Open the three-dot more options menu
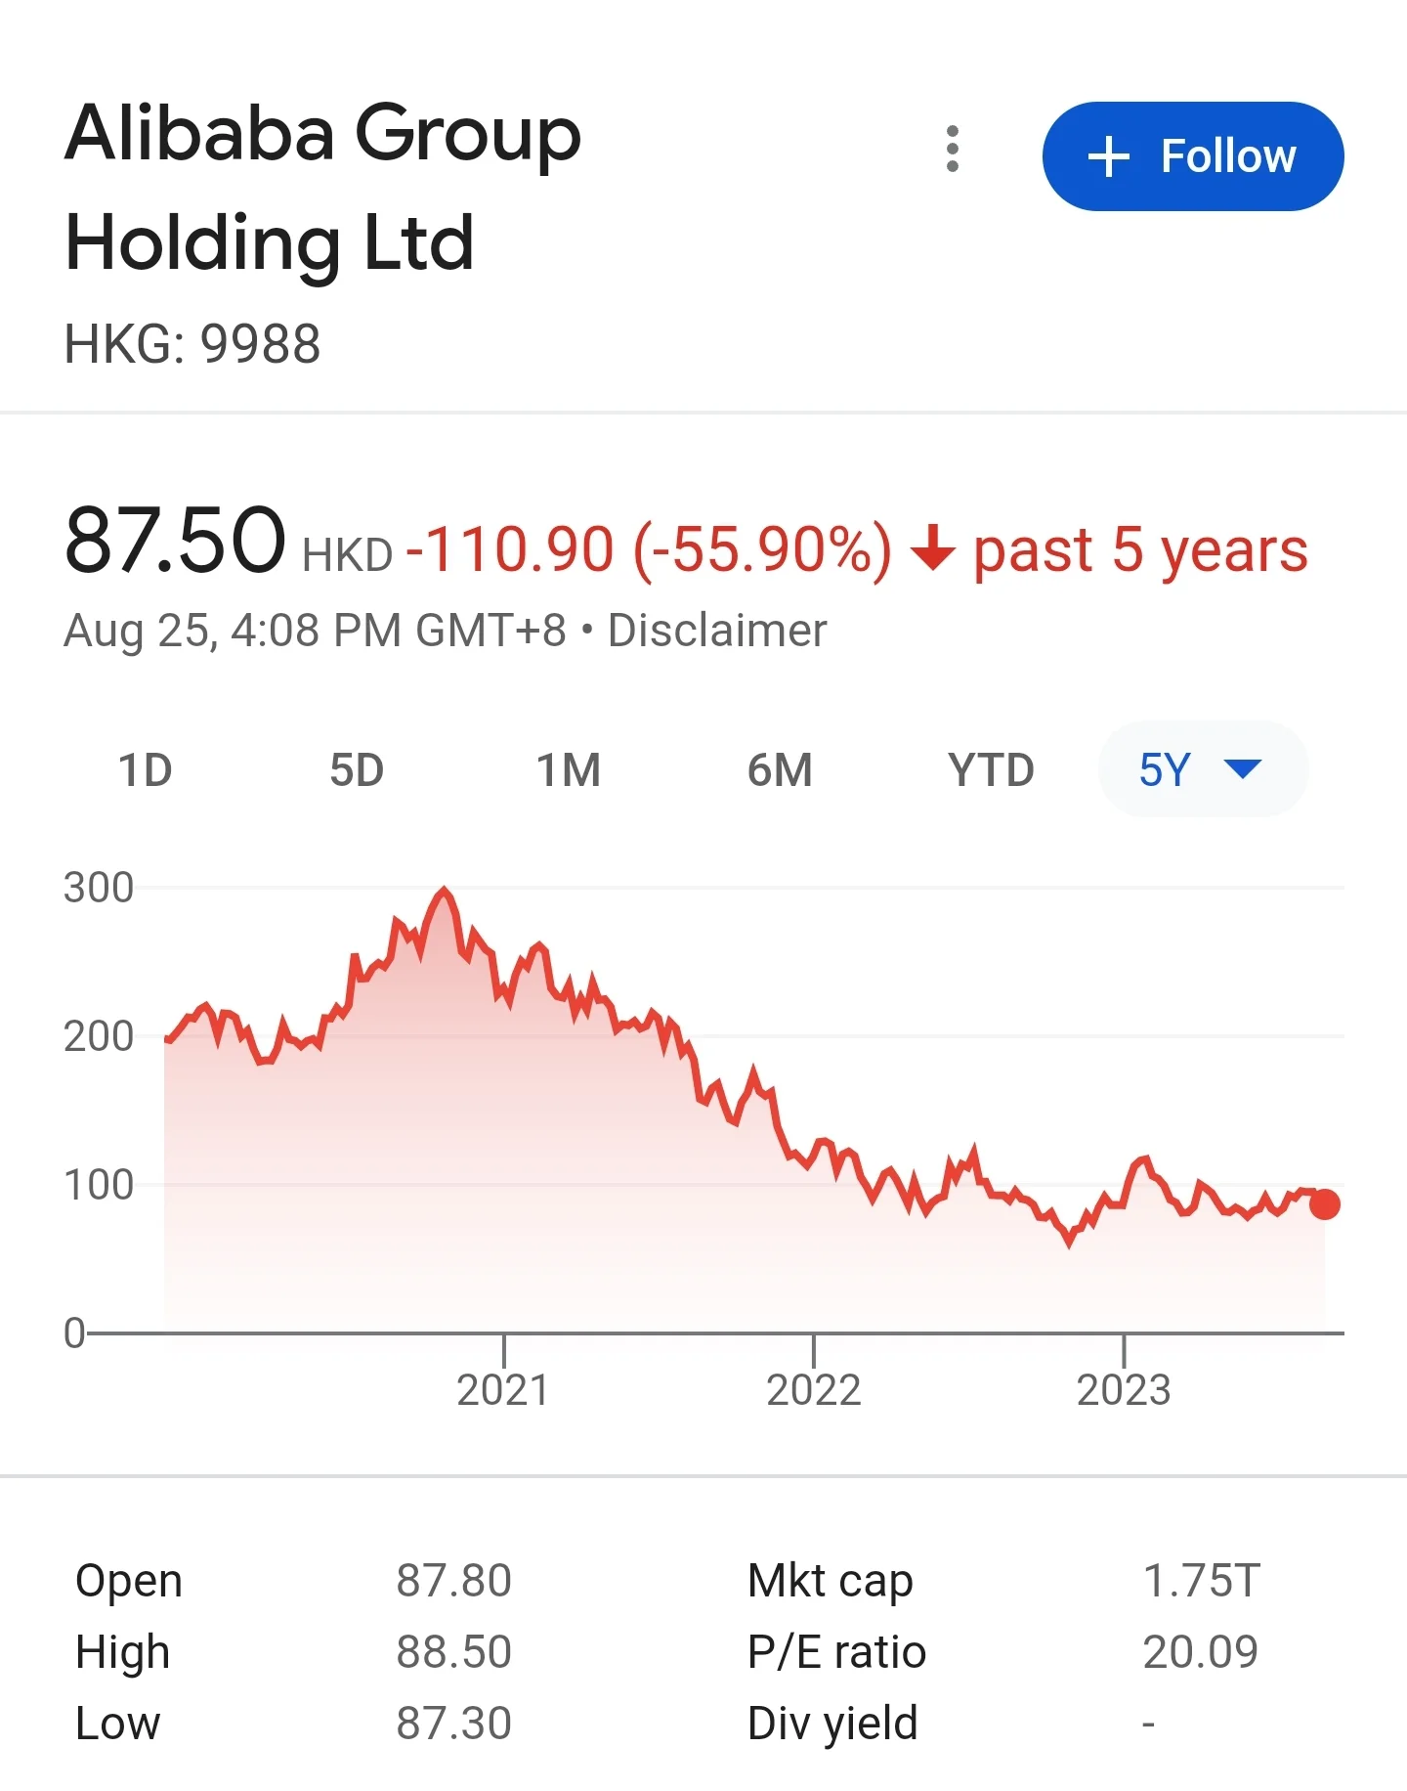The width and height of the screenshot is (1407, 1791). 953,150
